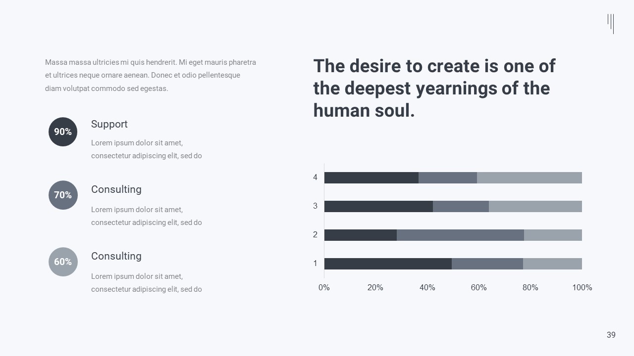Select the Consulting heading beside the 60% badge

[x=116, y=256]
